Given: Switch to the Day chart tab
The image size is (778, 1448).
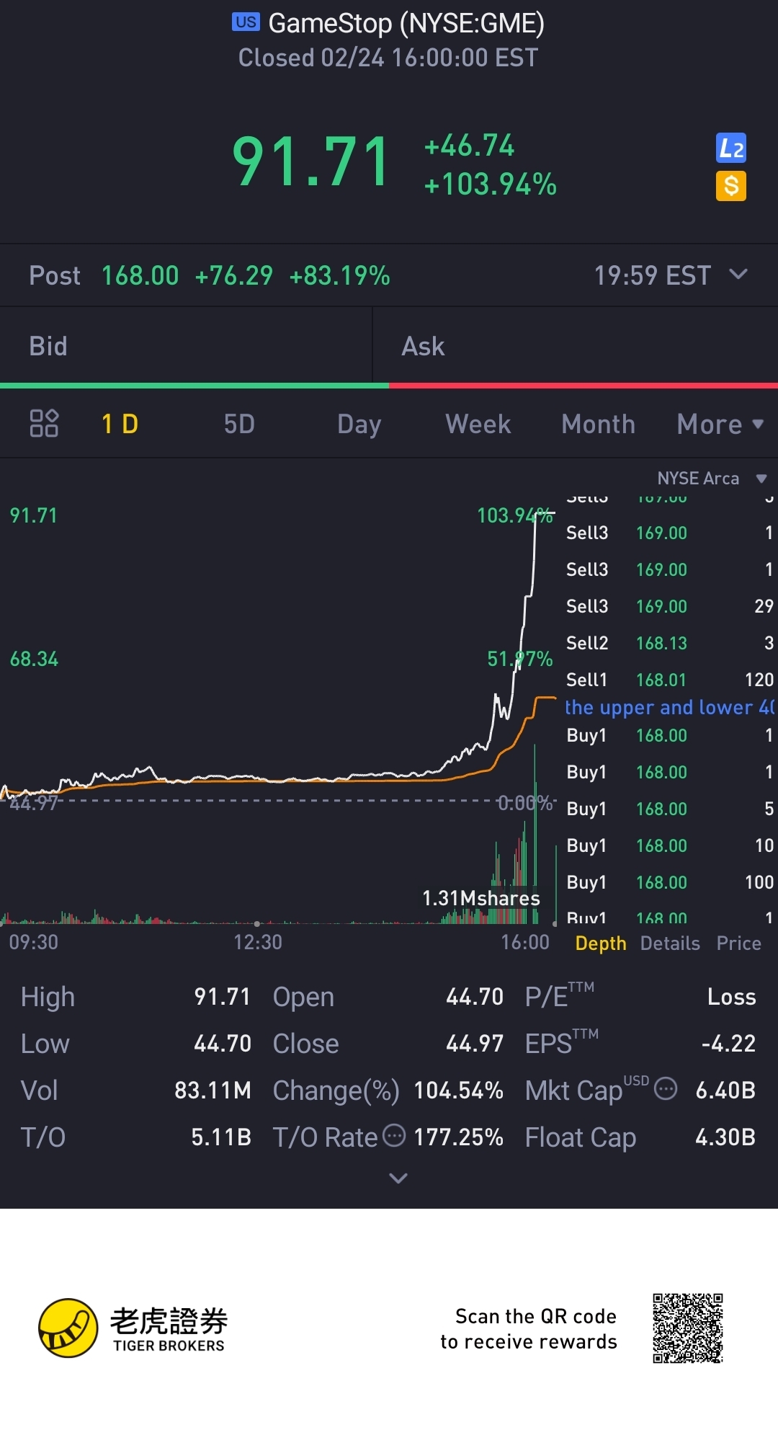Looking at the screenshot, I should pos(359,425).
